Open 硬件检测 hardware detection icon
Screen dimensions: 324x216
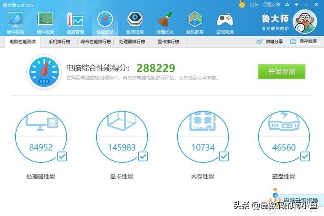point(45,23)
